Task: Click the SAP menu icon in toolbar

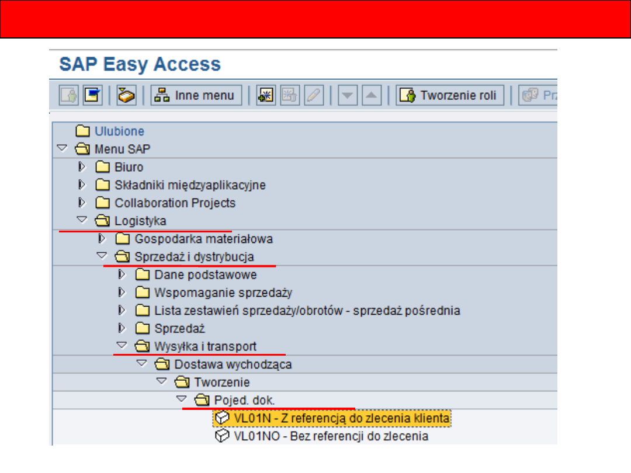Action: (92, 95)
